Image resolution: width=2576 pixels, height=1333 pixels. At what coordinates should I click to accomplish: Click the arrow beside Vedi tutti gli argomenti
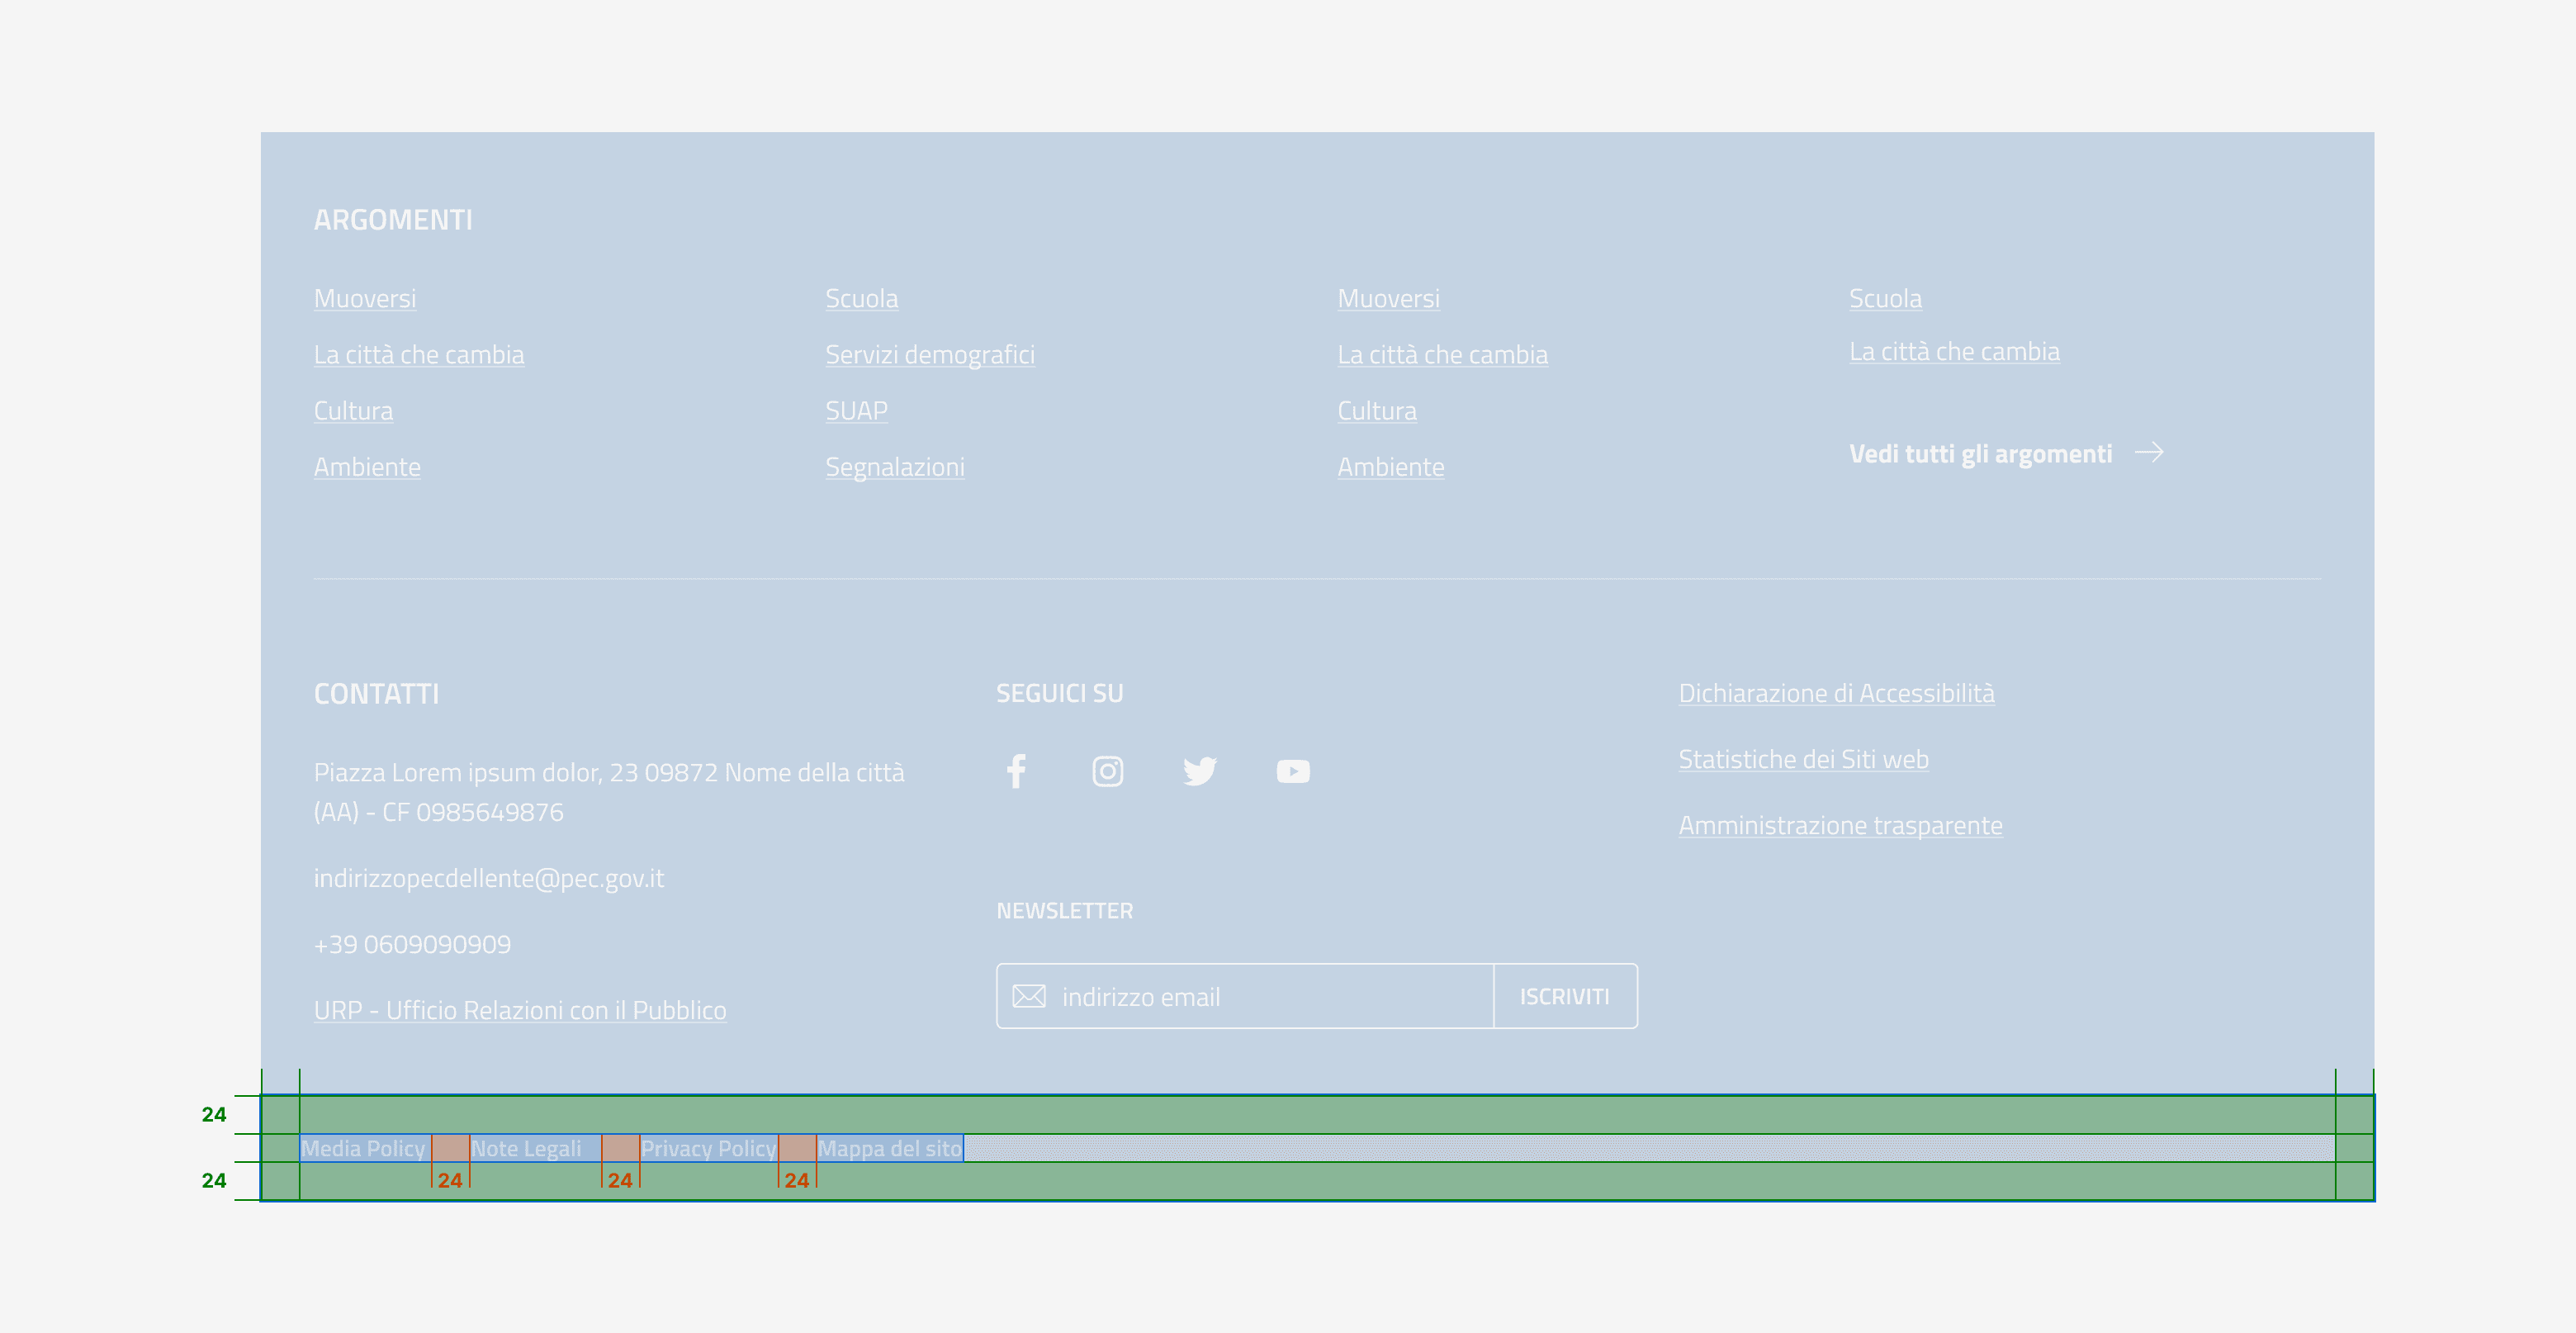pyautogui.click(x=2148, y=453)
